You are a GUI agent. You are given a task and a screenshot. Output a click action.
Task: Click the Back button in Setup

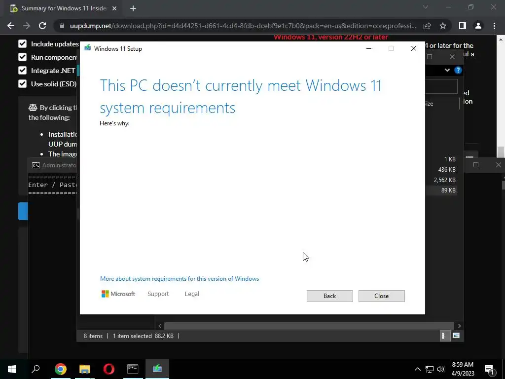click(329, 296)
